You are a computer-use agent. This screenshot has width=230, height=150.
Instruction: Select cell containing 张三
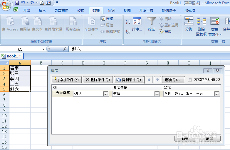tap(20, 73)
